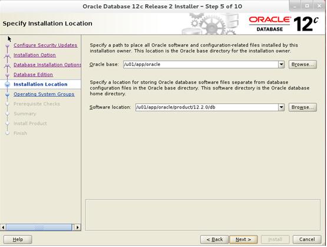
Task: Proceed with the Next button
Action: pos(243,239)
